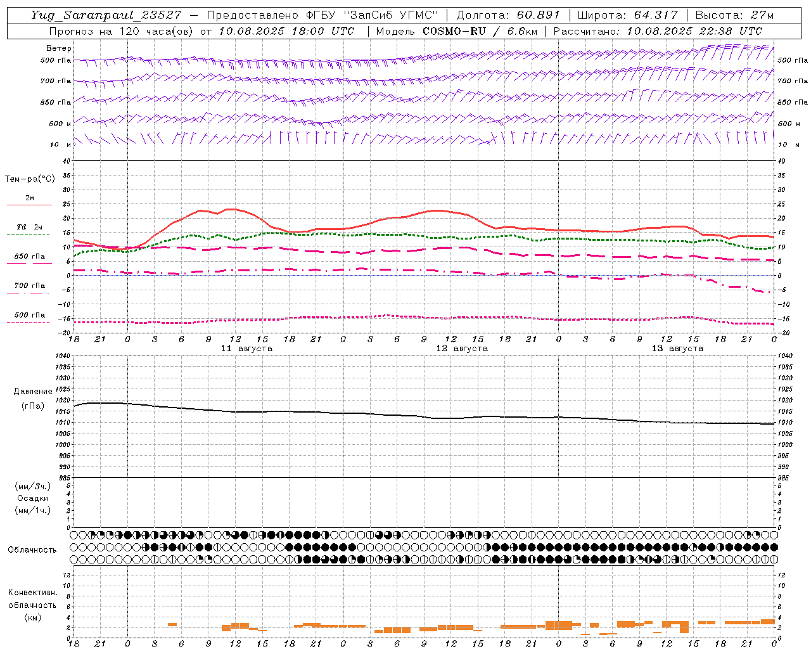Click the Ветер panel label
The width and height of the screenshot is (811, 649).
pyautogui.click(x=59, y=48)
